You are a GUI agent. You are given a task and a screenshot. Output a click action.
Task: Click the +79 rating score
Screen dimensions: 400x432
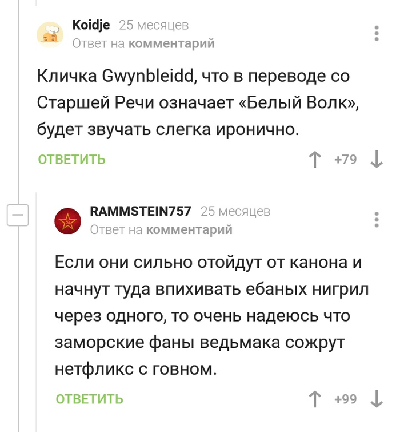(345, 160)
